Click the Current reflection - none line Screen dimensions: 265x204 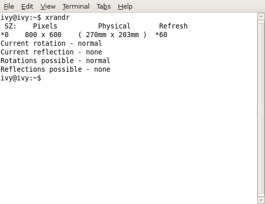(x=51, y=52)
